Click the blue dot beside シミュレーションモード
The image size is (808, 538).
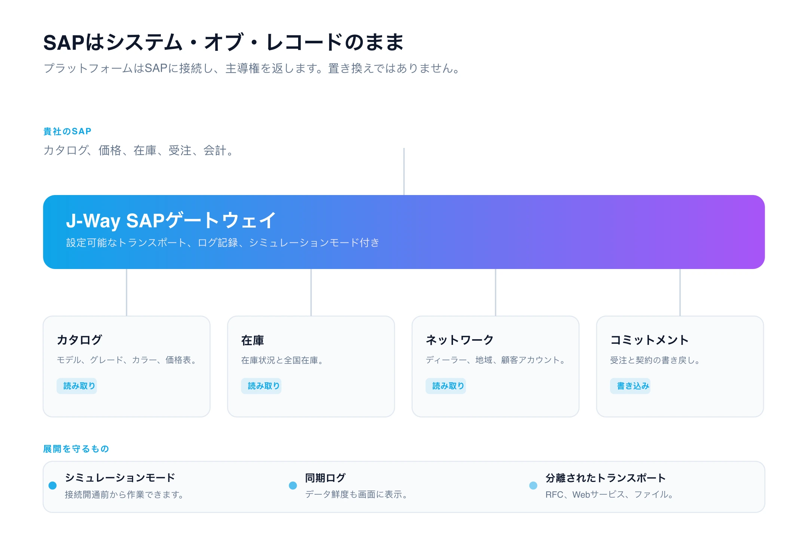[53, 485]
